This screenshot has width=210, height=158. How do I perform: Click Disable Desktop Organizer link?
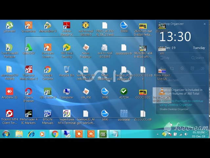tap(174, 109)
